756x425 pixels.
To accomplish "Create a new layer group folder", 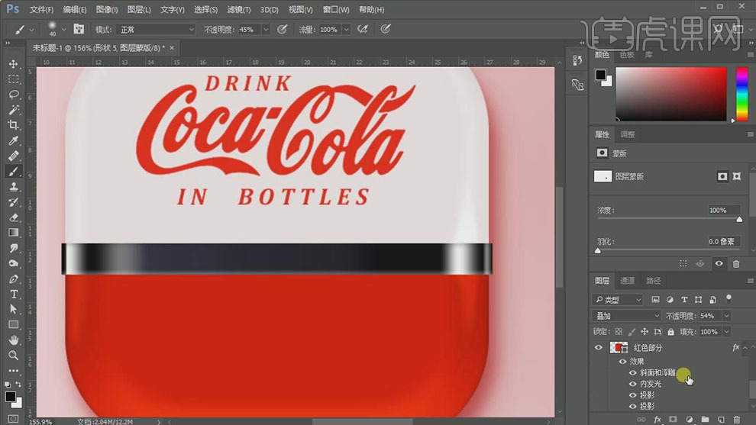I will pyautogui.click(x=705, y=420).
